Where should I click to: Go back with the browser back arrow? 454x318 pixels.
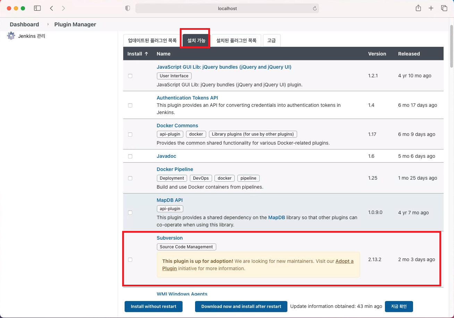[51, 8]
